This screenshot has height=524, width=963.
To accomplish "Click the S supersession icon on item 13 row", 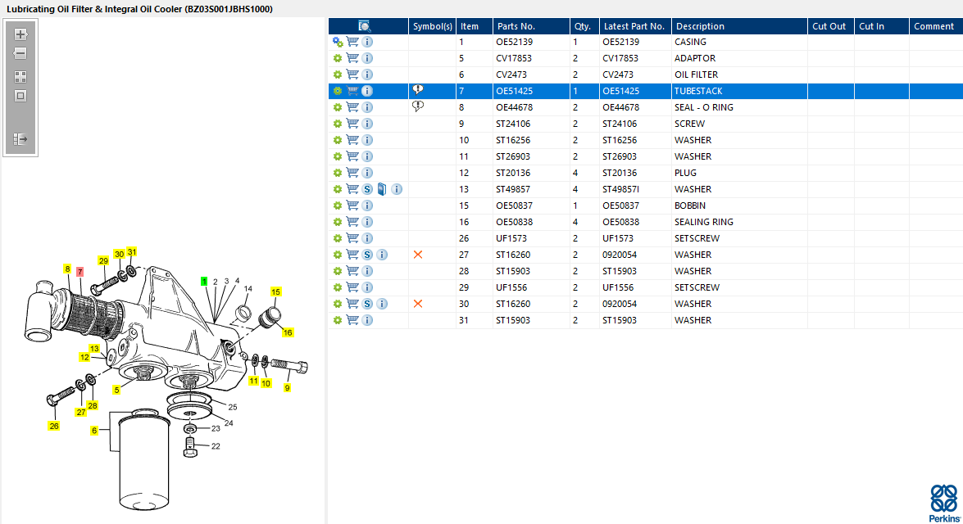I will 367,189.
